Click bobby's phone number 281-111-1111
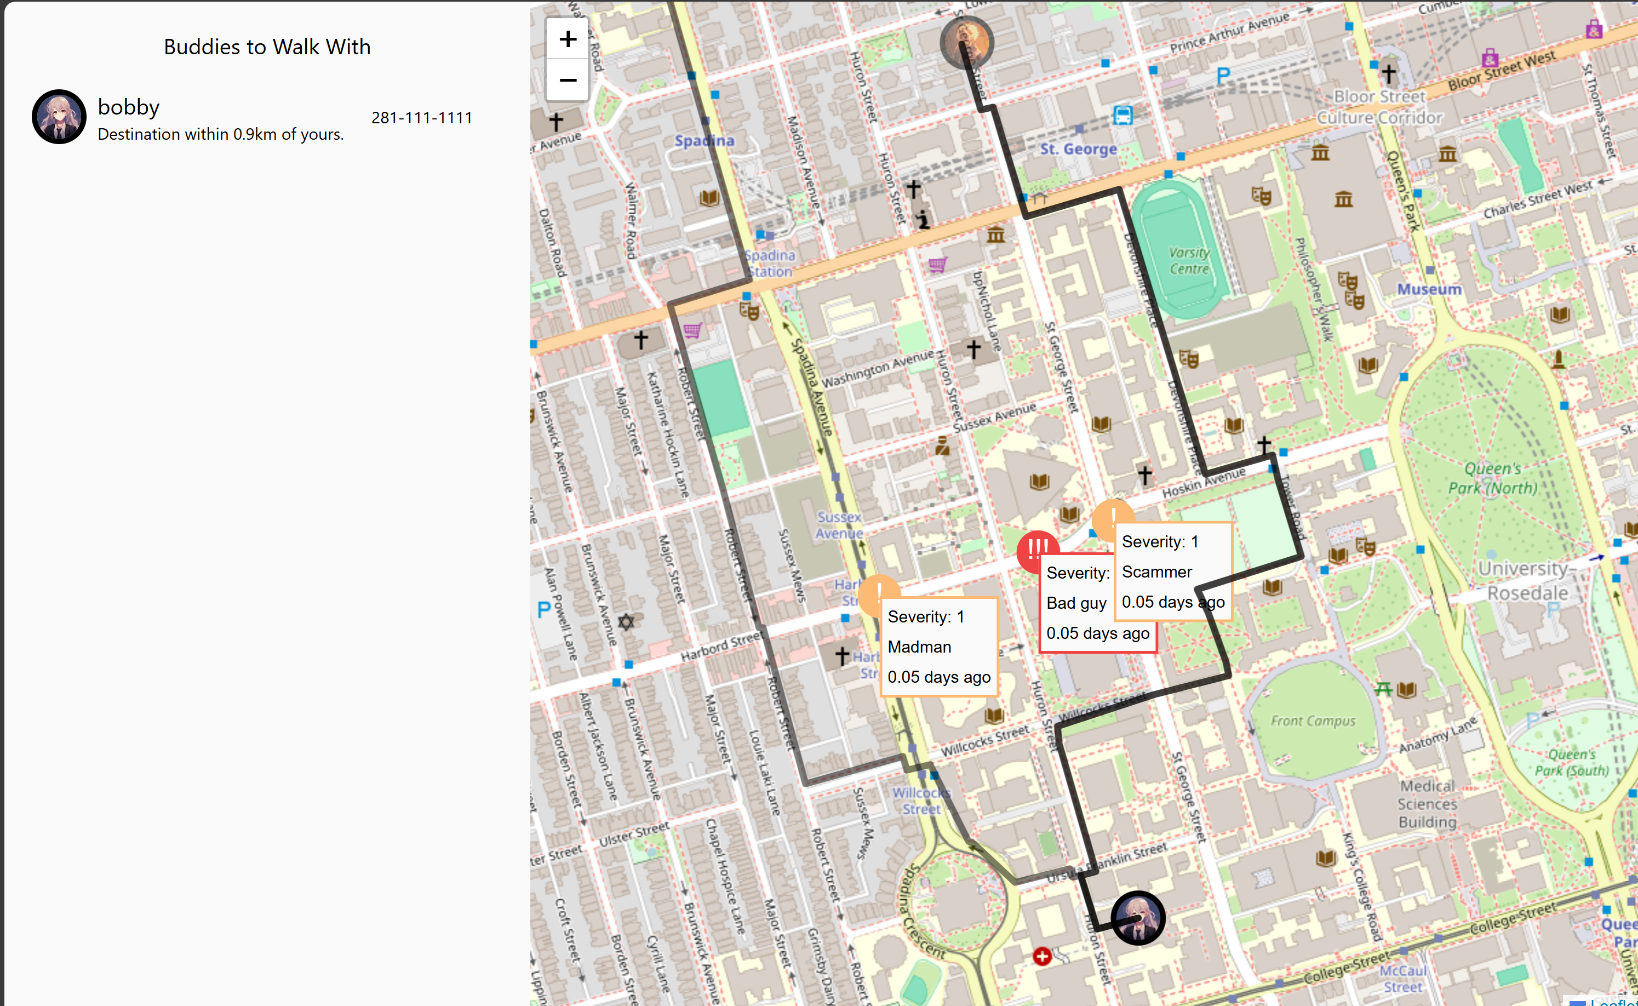Screen dimensions: 1638x1006 422,118
